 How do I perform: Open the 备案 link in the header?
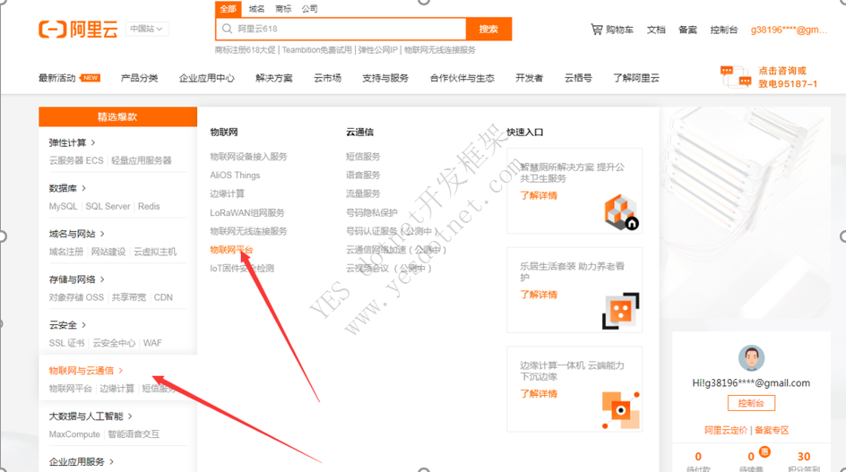688,30
